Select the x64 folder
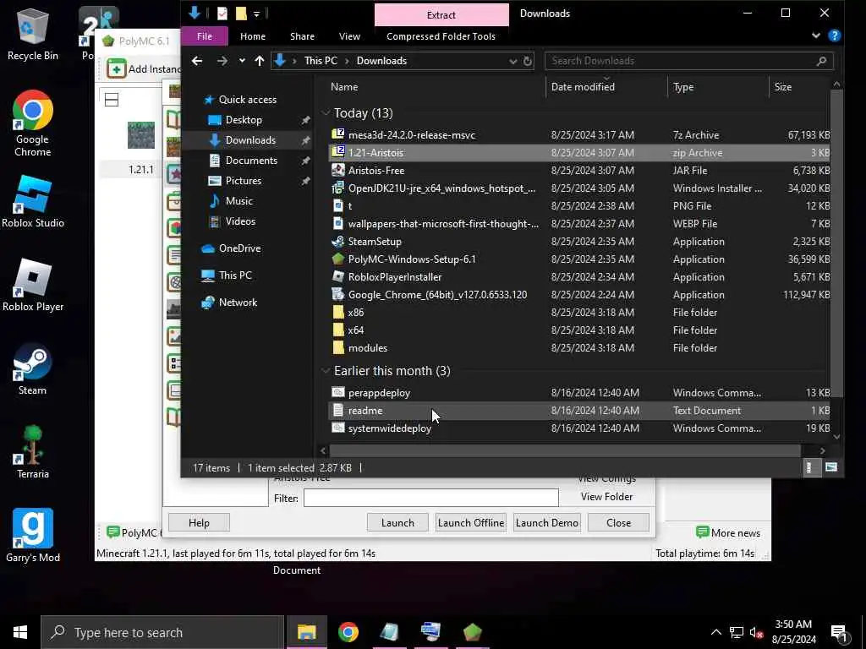The height and width of the screenshot is (649, 866). tap(579, 330)
